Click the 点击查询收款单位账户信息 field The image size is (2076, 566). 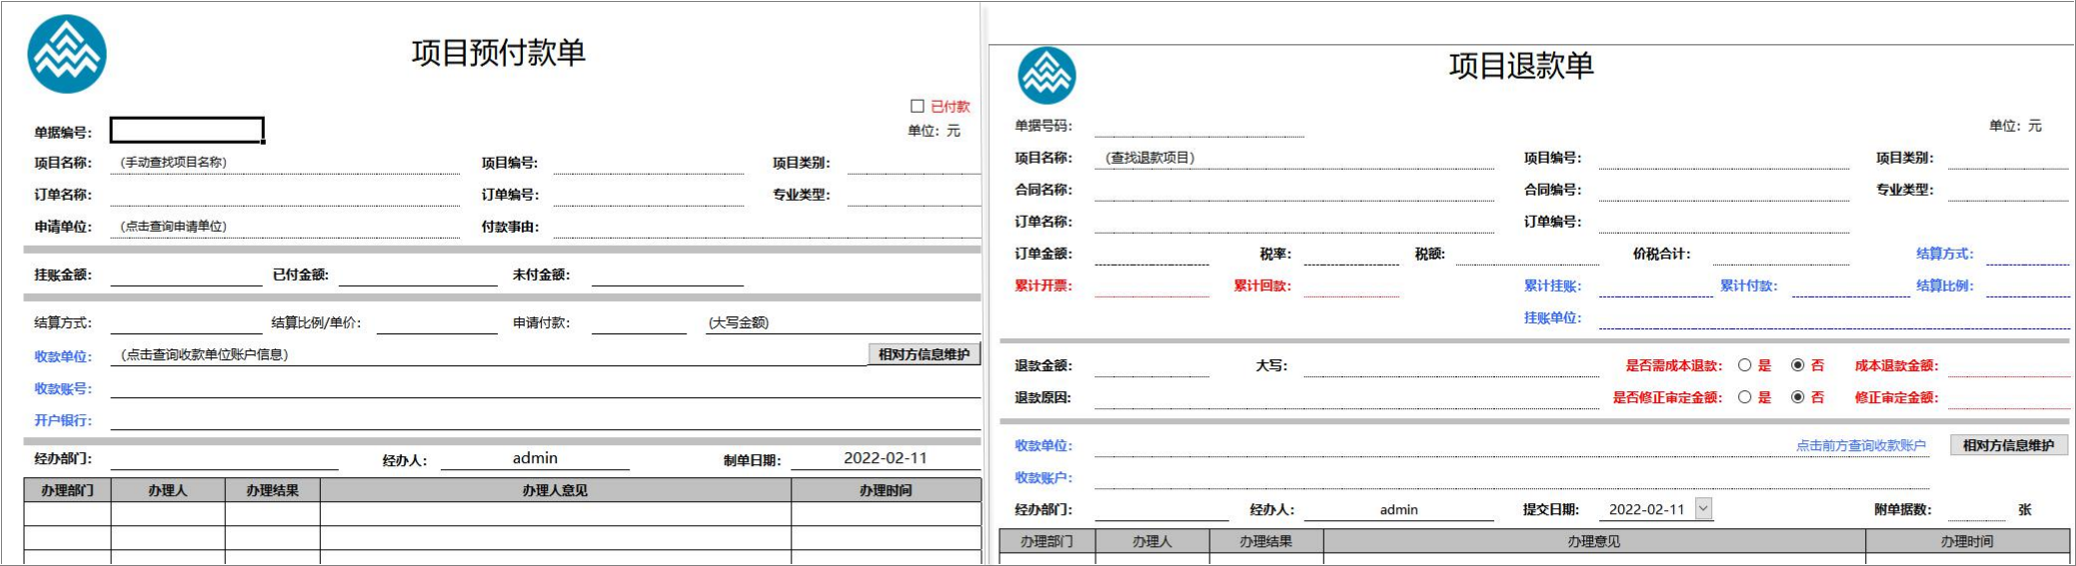[x=489, y=354]
